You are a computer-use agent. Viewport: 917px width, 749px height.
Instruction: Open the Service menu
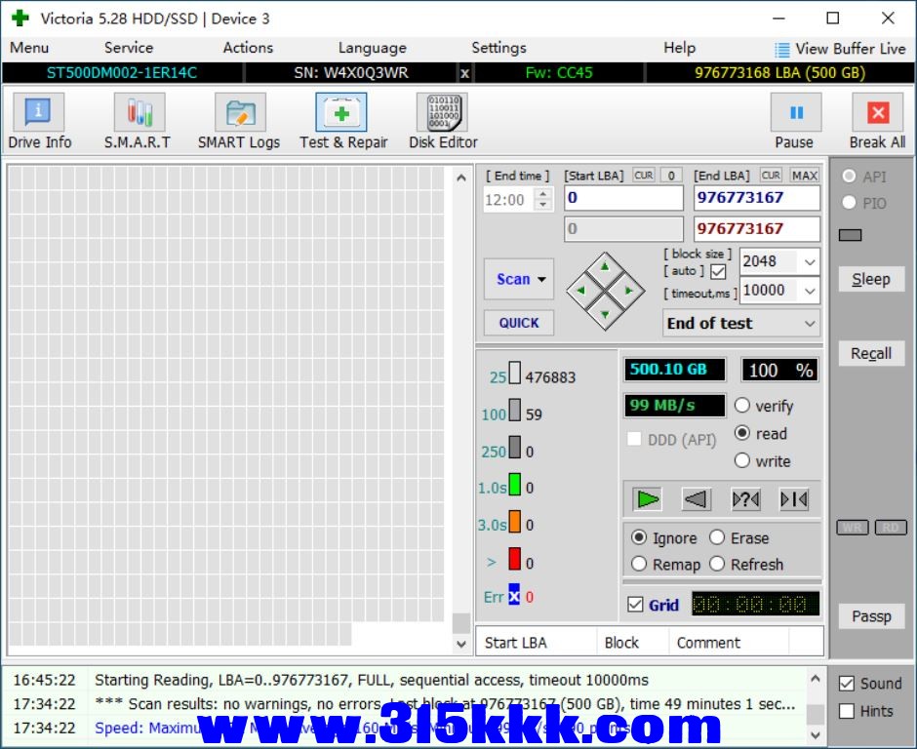tap(129, 48)
